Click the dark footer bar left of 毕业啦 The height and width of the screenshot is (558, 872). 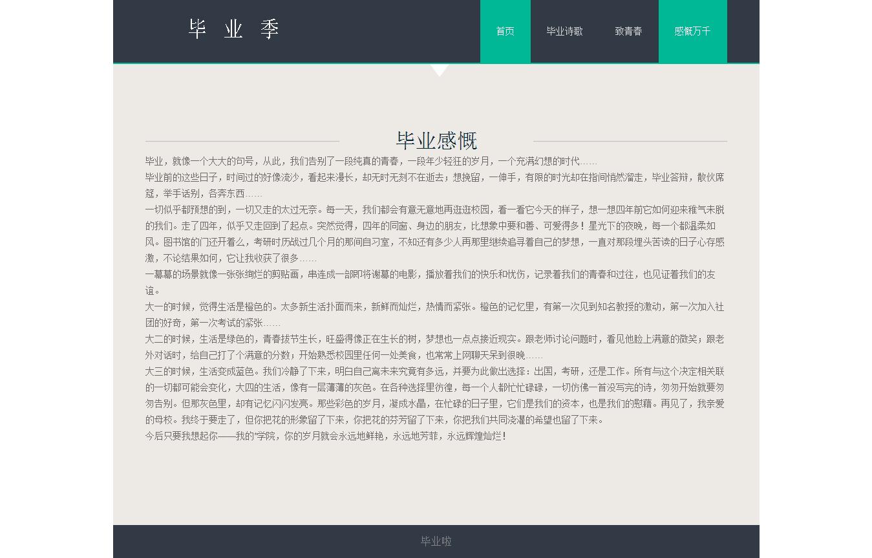[x=259, y=541]
